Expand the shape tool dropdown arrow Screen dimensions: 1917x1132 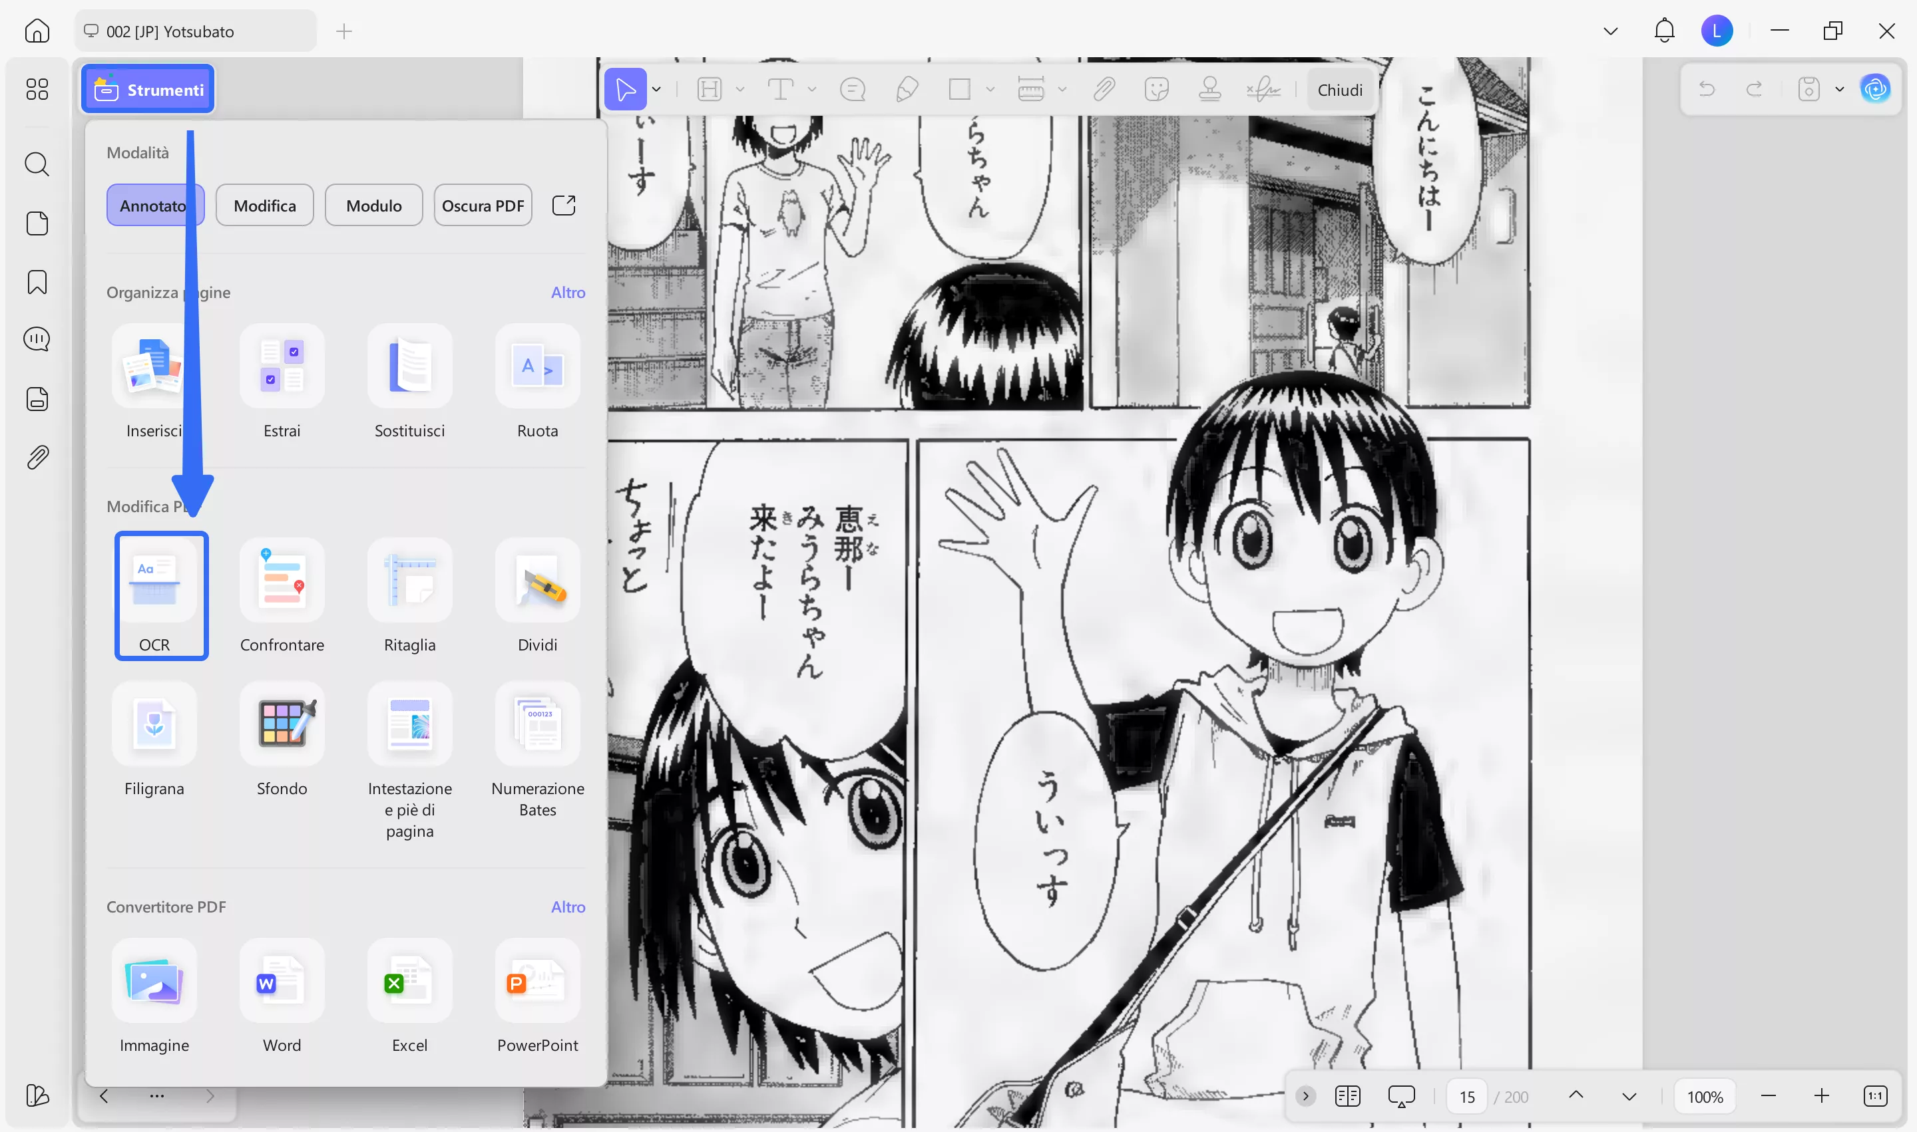[990, 89]
